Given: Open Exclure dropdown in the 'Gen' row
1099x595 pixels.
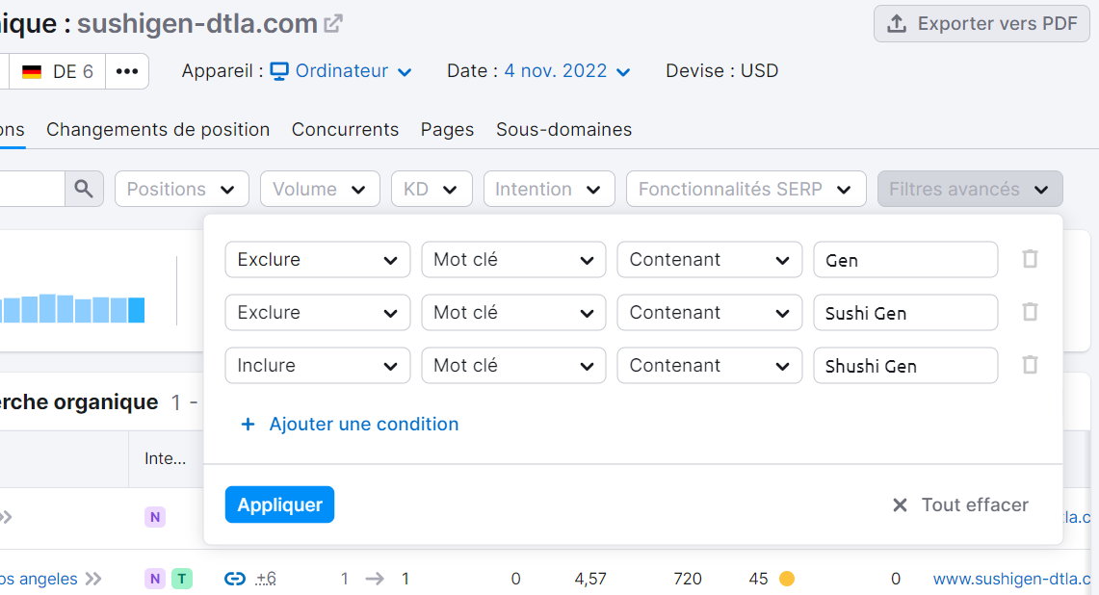Looking at the screenshot, I should (318, 259).
